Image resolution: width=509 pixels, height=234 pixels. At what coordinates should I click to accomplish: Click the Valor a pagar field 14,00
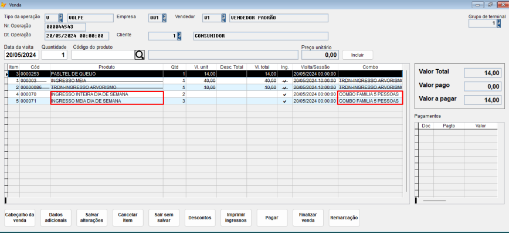(x=483, y=100)
